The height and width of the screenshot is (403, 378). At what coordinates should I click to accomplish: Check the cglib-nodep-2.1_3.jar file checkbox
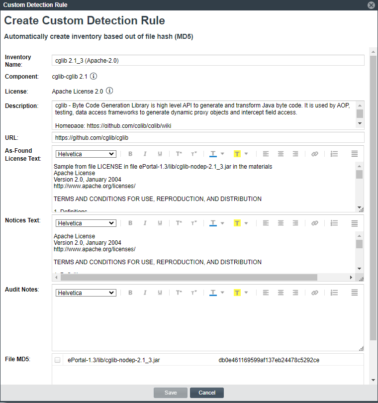pyautogui.click(x=58, y=360)
